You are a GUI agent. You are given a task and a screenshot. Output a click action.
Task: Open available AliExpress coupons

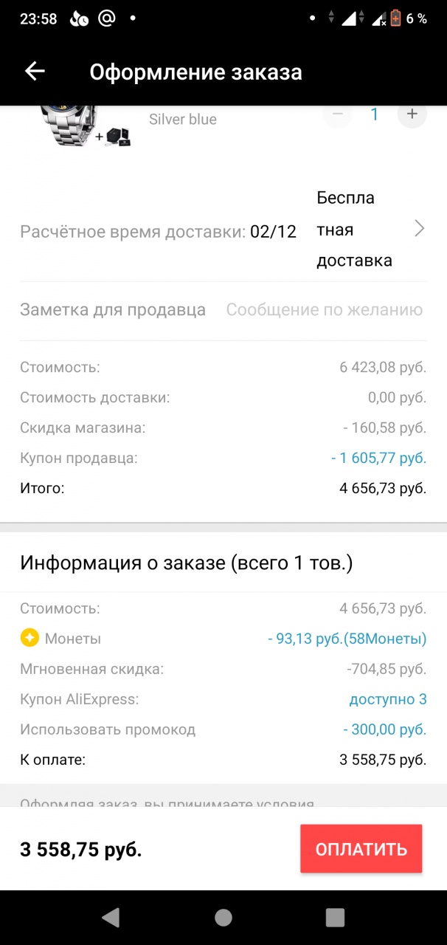pos(387,699)
